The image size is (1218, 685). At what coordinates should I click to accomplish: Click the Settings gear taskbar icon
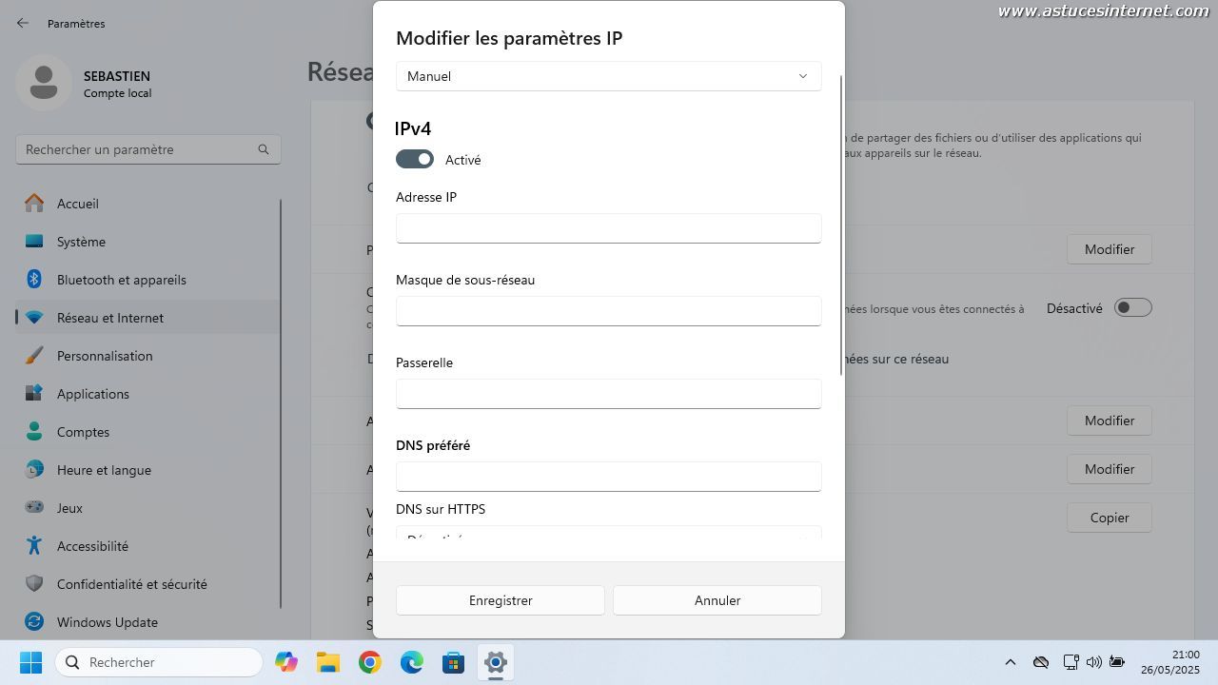point(496,662)
